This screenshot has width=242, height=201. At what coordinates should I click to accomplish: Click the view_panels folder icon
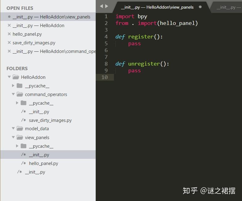point(20,137)
